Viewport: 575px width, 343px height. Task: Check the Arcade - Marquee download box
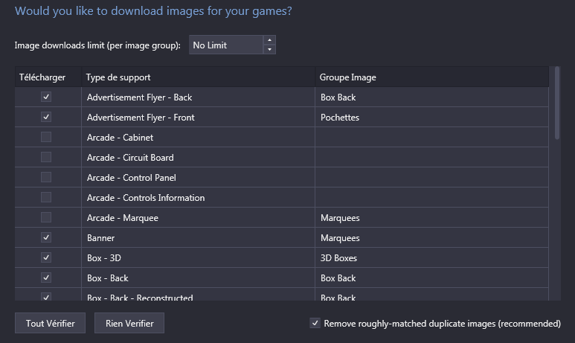[46, 217]
